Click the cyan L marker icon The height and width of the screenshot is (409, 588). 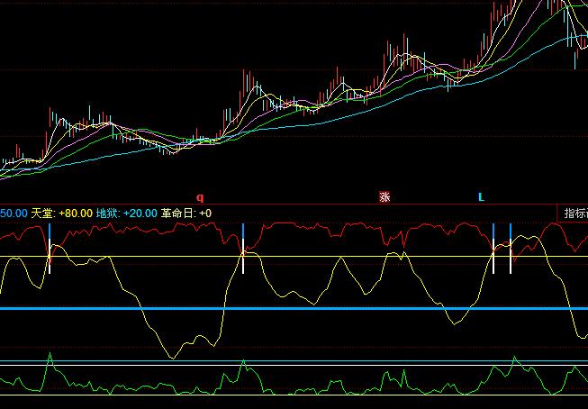(481, 196)
